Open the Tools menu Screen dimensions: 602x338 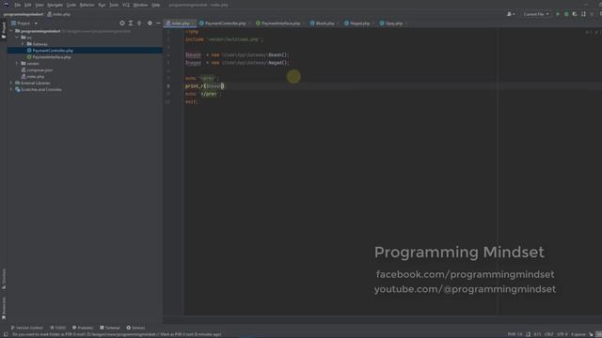coord(114,5)
